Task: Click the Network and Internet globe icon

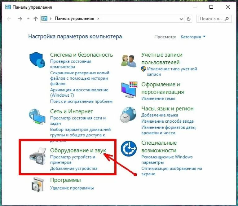Action: (x=37, y=116)
